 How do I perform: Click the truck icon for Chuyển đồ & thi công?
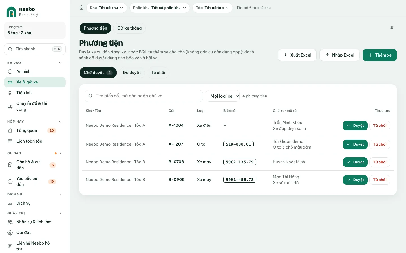tap(10, 107)
